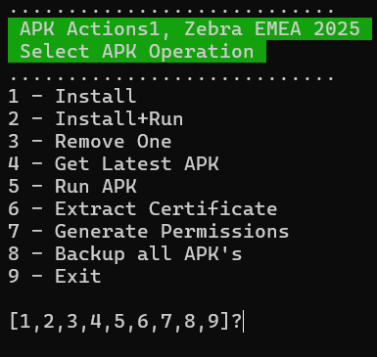Select the Get Latest APK line
The image size is (377, 357).
114,164
